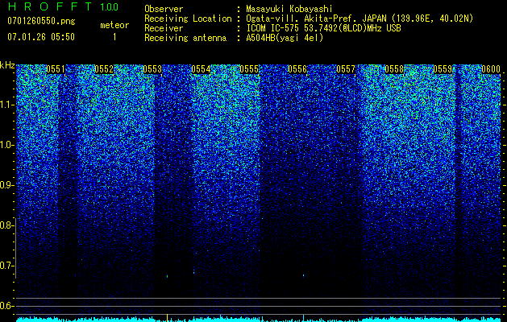This screenshot has height=322, width=507.
Task: Click the 0600 time marker
Action: (491, 69)
